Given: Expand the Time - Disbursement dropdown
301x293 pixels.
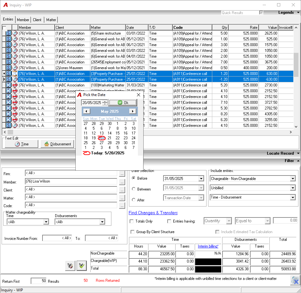Looking at the screenshot, I should point(293,197).
